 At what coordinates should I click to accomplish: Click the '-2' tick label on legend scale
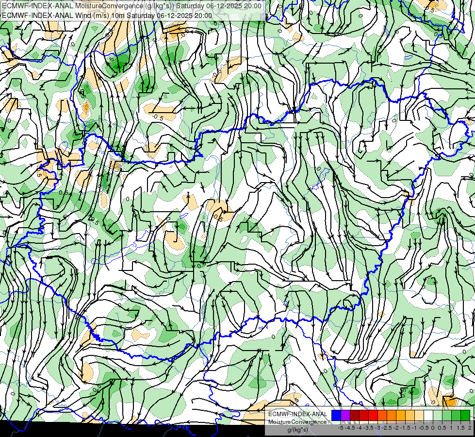tap(396, 428)
